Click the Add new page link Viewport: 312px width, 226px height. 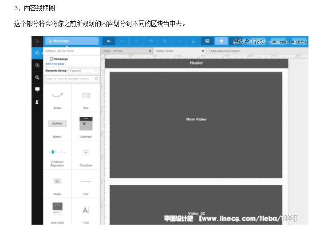[55, 64]
